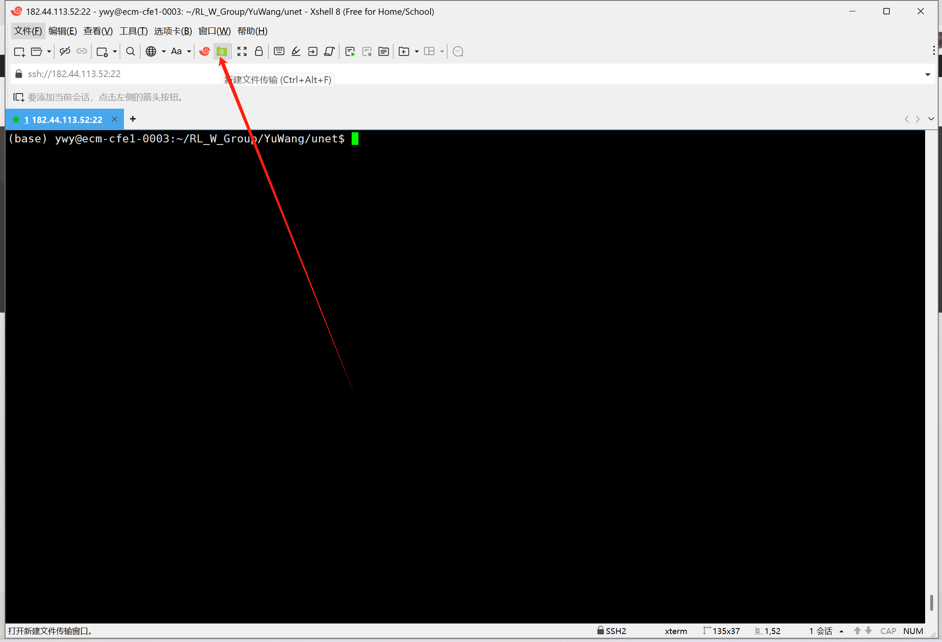Open the Find magnifier tool

coord(130,51)
